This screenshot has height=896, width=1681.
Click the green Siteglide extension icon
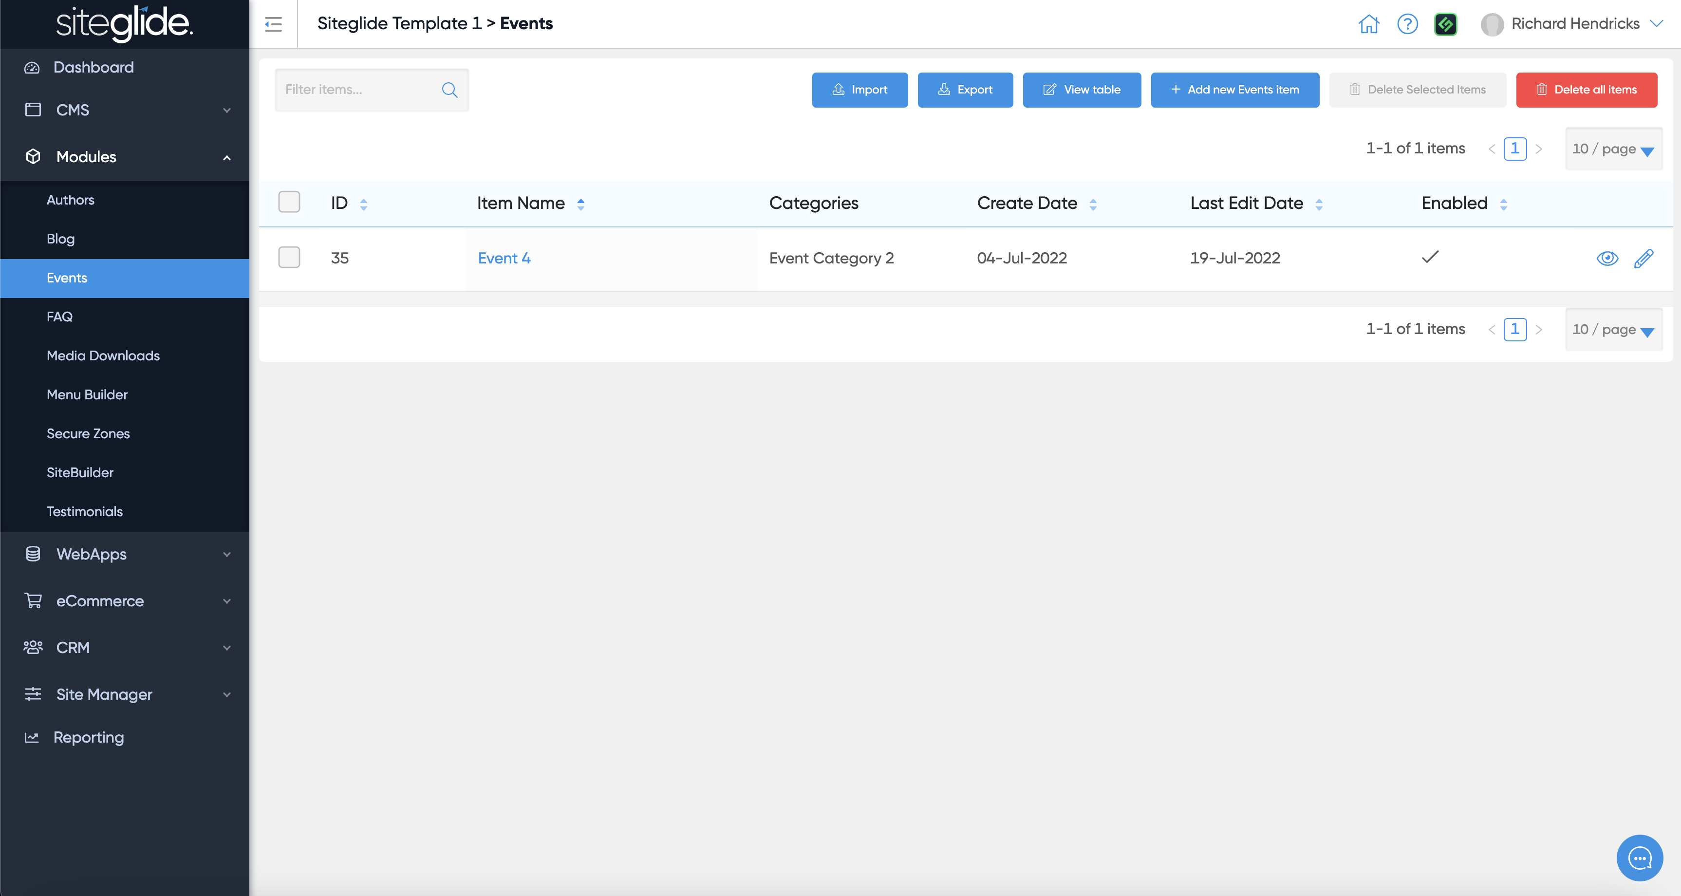[1445, 24]
